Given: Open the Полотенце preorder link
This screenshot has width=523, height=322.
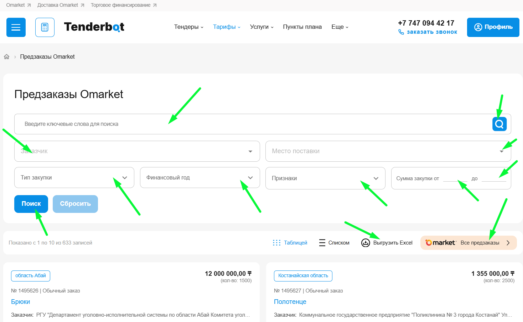Looking at the screenshot, I should [290, 302].
